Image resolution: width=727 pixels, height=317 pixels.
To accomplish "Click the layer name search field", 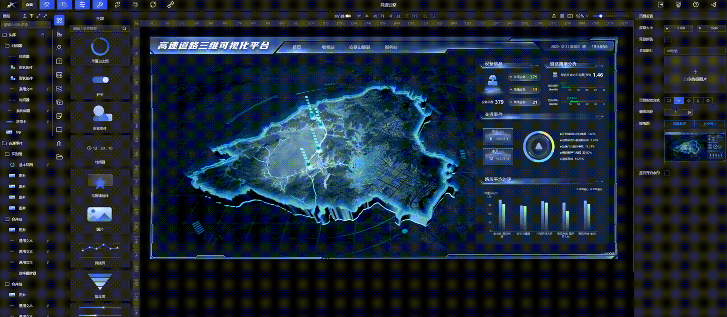I will coord(26,24).
